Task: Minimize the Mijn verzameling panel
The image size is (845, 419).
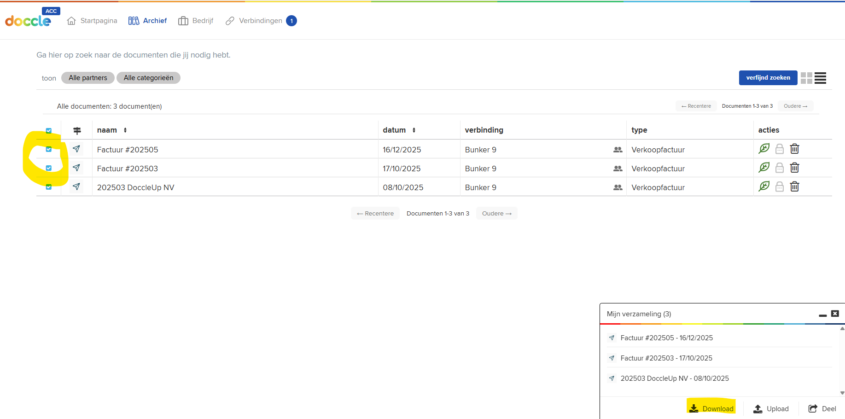Action: [822, 314]
